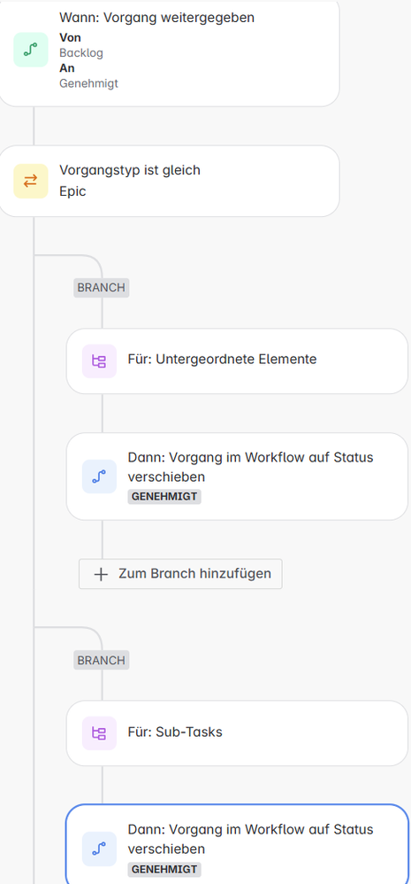Click the orange condition icon for Vorgangstyp
The width and height of the screenshot is (411, 884).
coord(30,181)
